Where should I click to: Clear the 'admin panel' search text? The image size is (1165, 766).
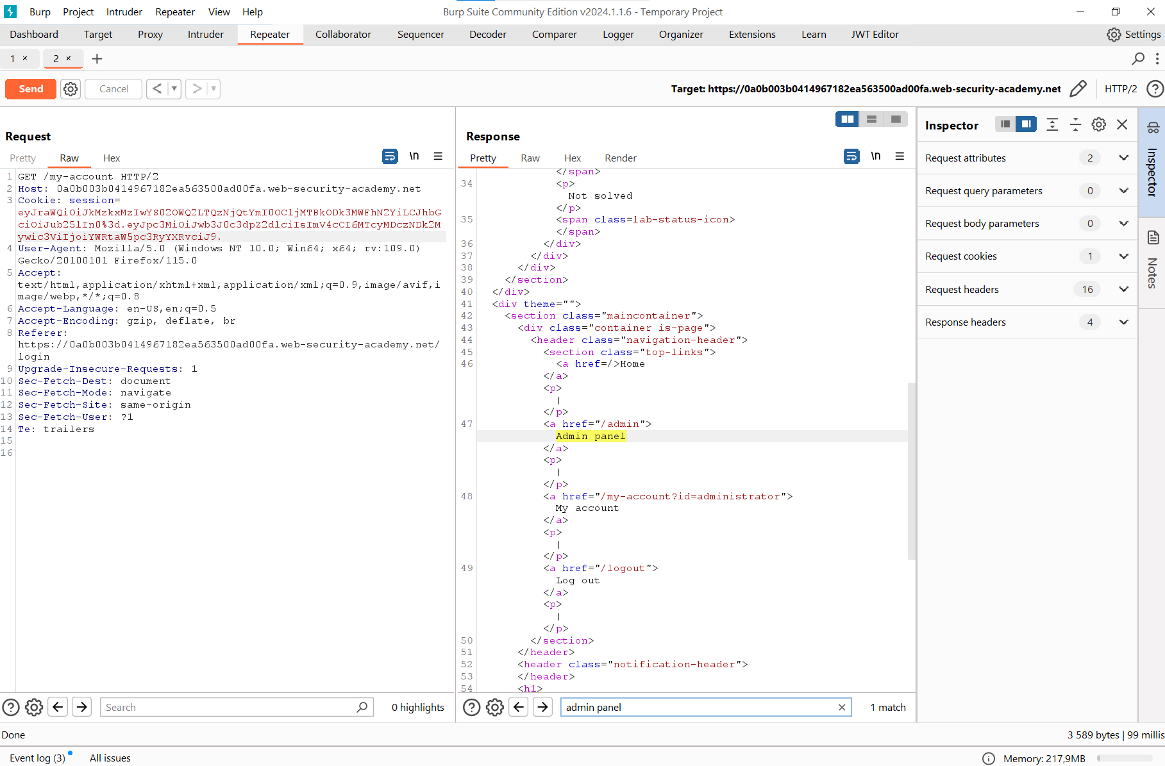pyautogui.click(x=842, y=708)
